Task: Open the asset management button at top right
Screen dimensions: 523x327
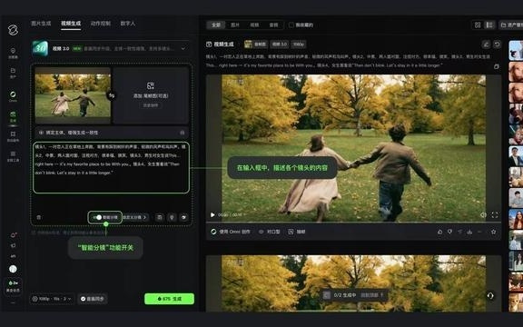Action: tap(511, 25)
